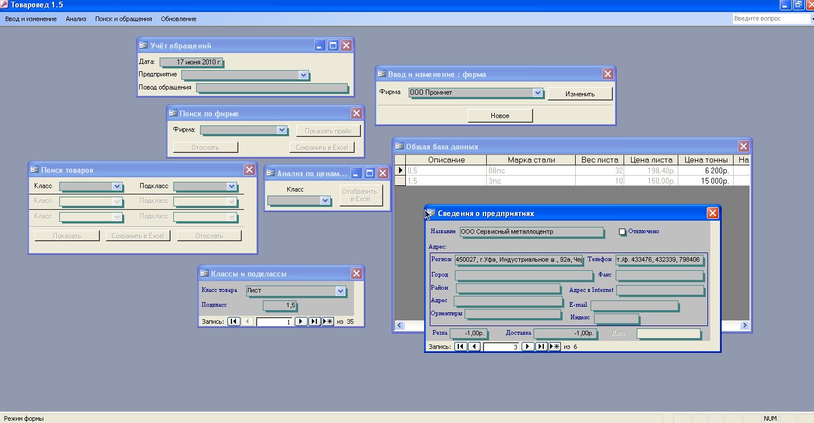Go to next record in Сведения о предприятиях
This screenshot has height=423, width=814.
[x=528, y=347]
